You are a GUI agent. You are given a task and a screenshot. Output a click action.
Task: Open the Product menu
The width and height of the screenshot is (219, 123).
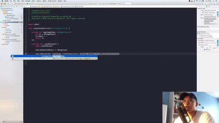[39, 1]
